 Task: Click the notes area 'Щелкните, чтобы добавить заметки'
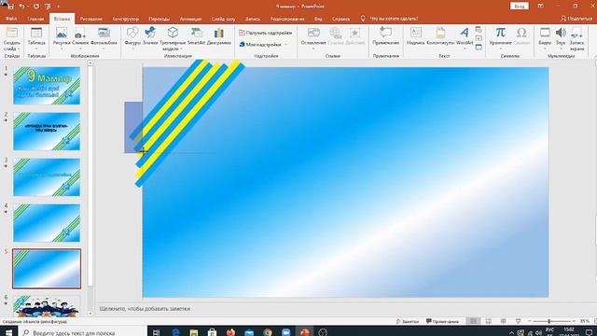(145, 309)
